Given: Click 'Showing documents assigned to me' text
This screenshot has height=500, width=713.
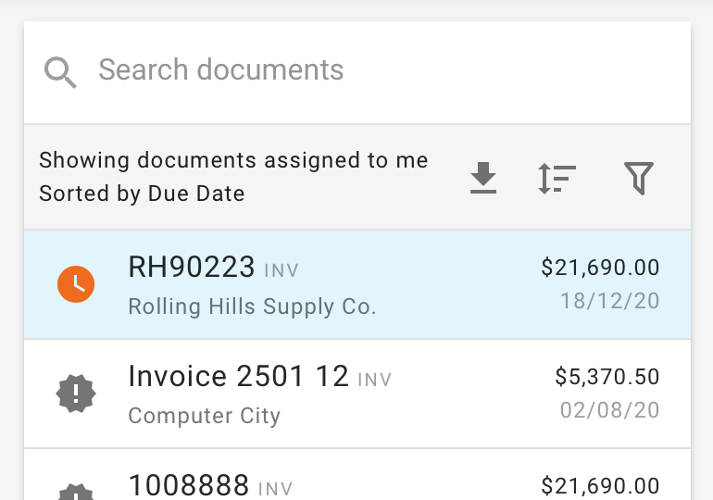Looking at the screenshot, I should coord(233,160).
